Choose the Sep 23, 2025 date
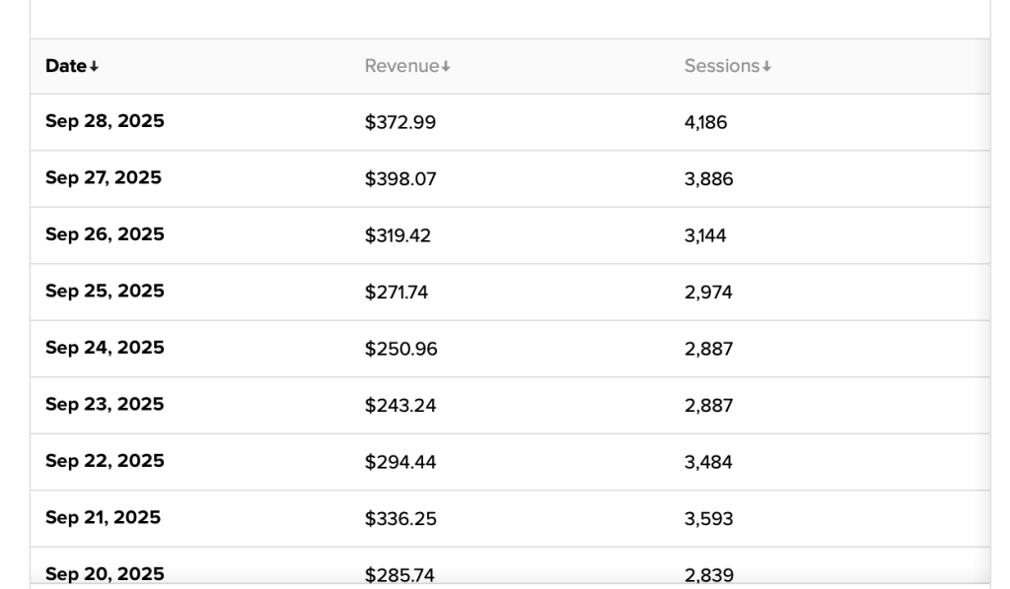This screenshot has height=589, width=1010. 105,405
